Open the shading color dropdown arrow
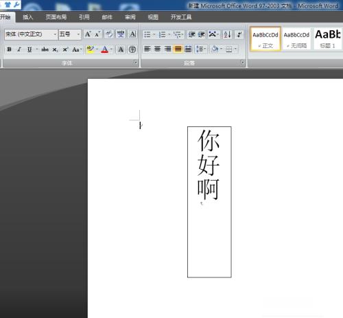343x318 pixels. [x=222, y=49]
